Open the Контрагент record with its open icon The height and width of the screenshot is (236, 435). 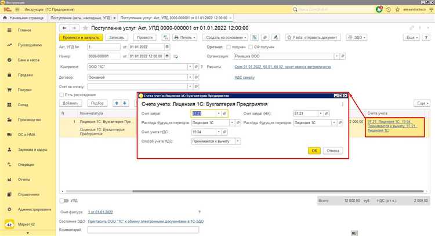tap(196, 67)
